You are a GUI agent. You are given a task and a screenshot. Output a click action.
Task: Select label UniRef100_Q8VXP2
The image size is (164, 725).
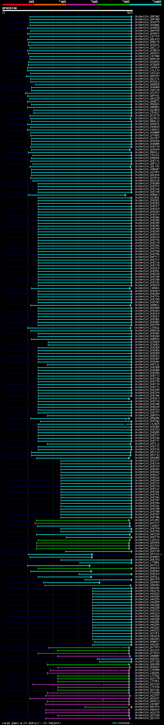[x=147, y=76]
